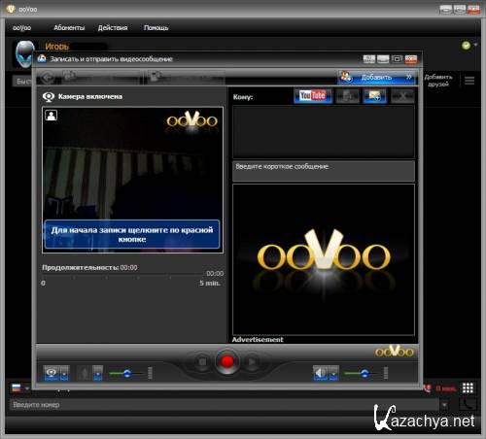Click the Игорь user name
This screenshot has width=486, height=439.
[56, 47]
